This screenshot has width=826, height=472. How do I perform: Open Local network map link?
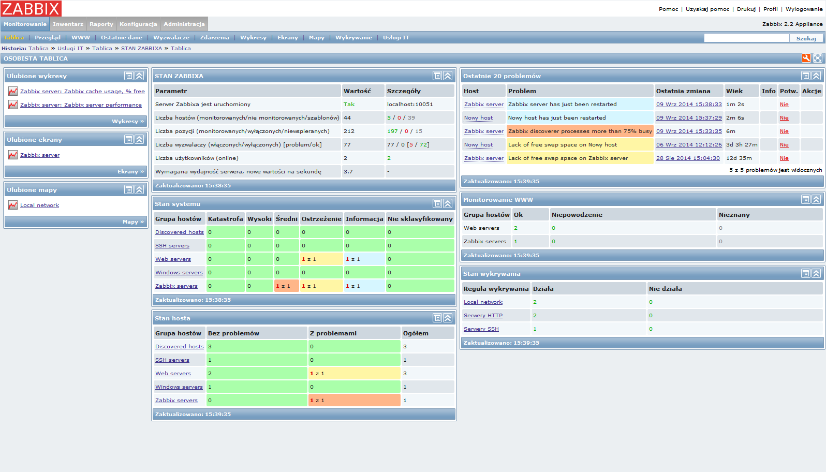[x=39, y=205]
